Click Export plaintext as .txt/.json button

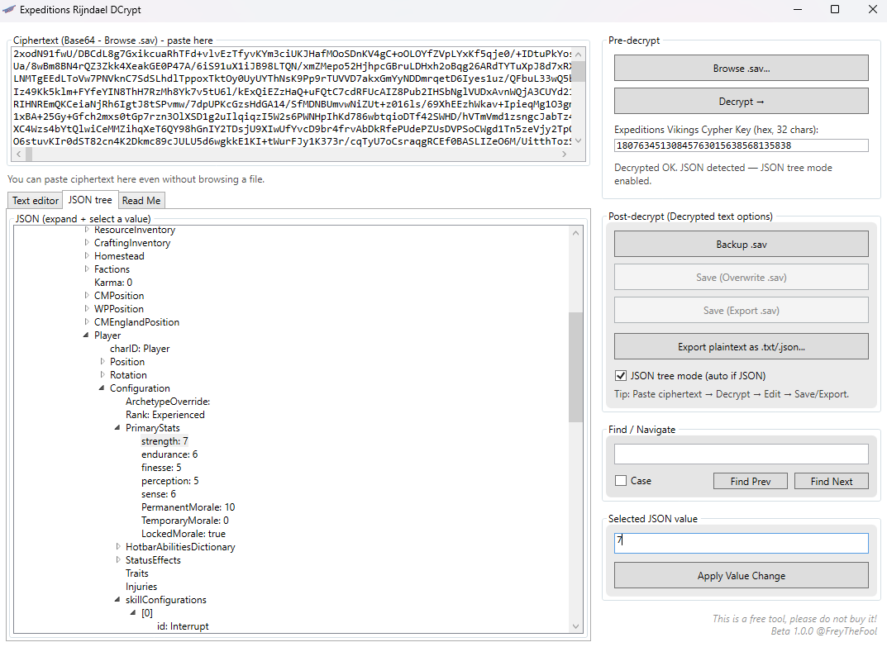(741, 347)
